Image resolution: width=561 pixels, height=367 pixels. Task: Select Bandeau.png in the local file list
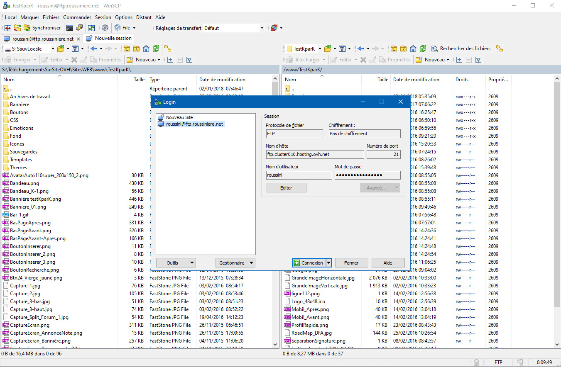pos(24,183)
